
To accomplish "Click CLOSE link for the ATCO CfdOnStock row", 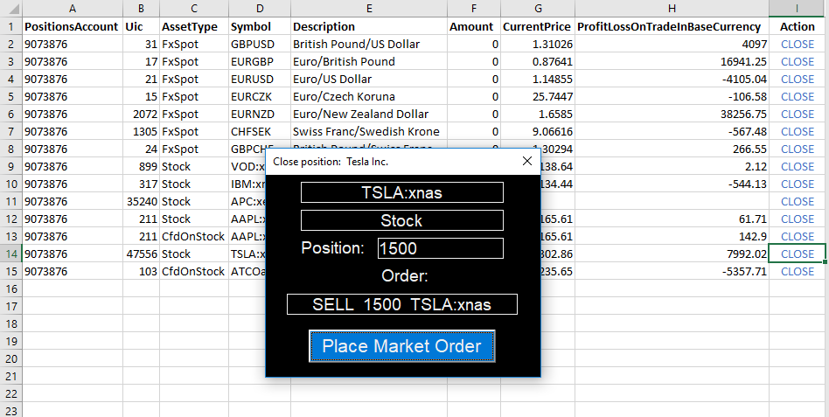I will click(797, 271).
